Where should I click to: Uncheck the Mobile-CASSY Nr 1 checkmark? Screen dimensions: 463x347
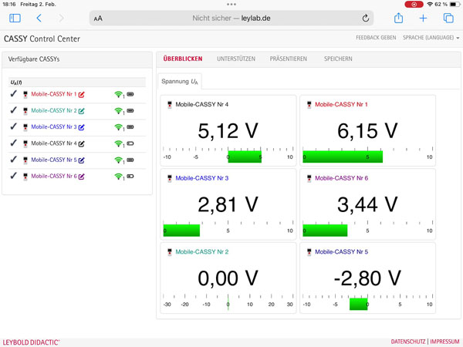13,94
